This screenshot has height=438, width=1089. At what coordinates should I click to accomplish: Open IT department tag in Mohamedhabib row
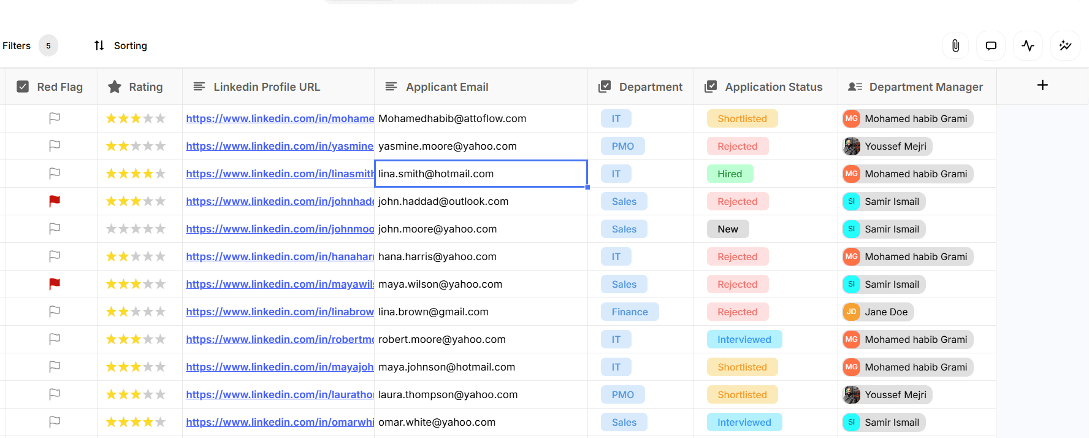(616, 118)
